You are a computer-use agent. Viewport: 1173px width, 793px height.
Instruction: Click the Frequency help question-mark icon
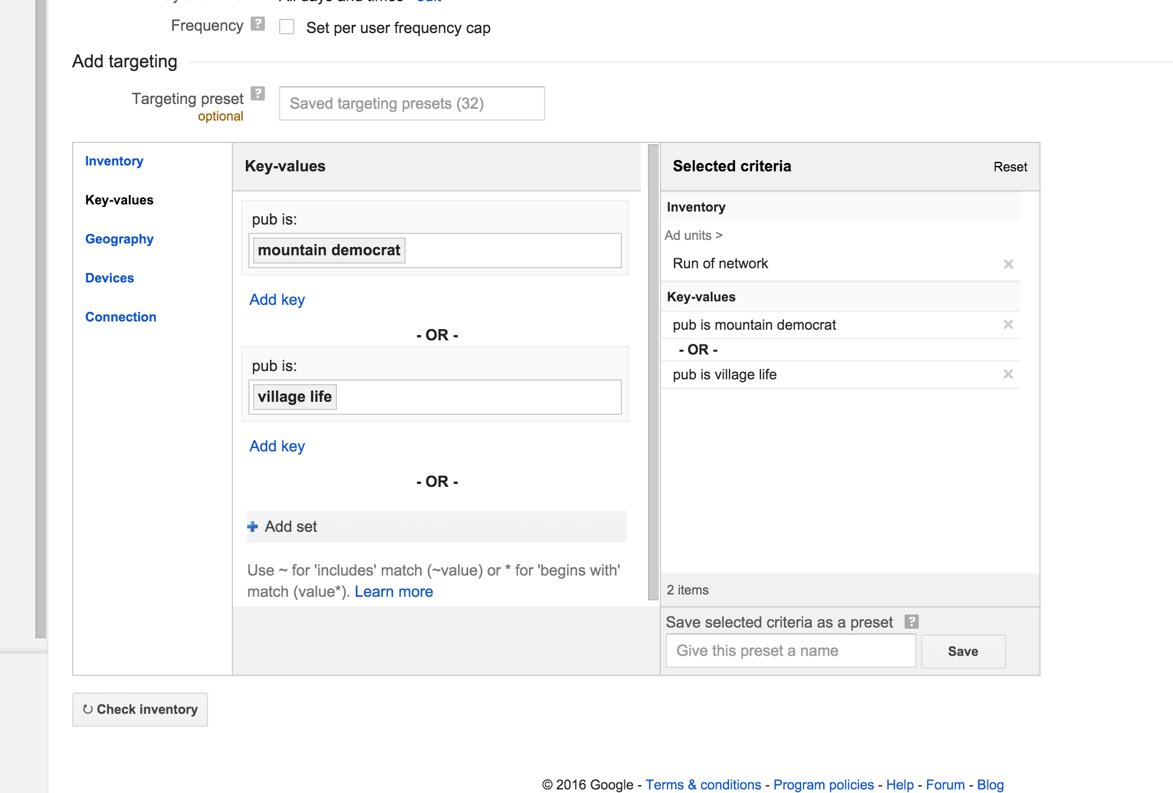(x=257, y=24)
